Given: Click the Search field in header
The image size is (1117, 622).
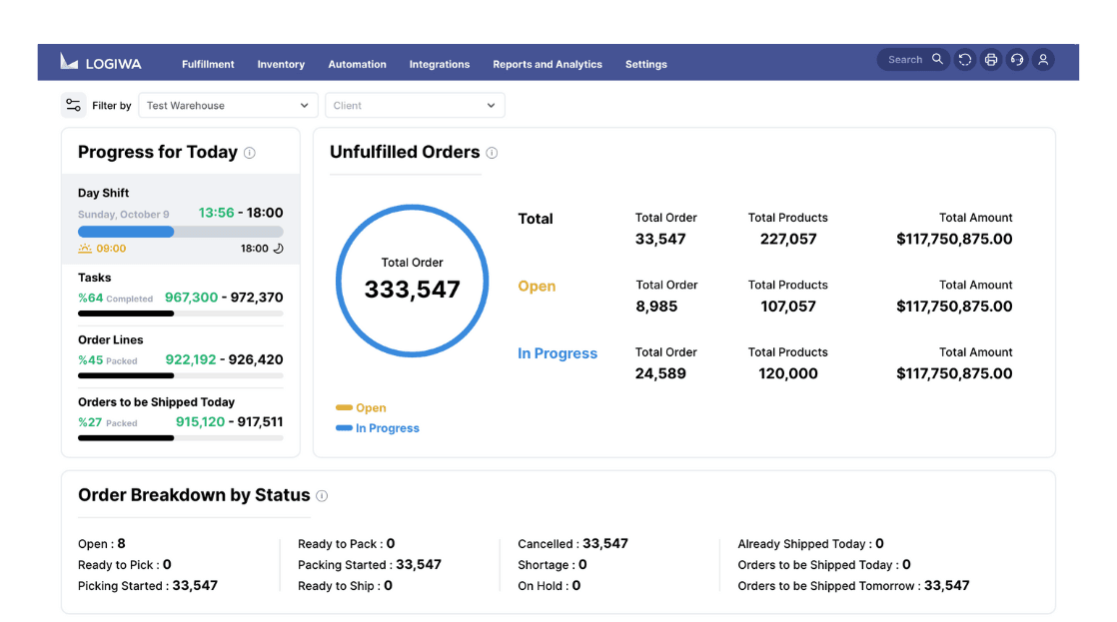Looking at the screenshot, I should click(x=912, y=60).
